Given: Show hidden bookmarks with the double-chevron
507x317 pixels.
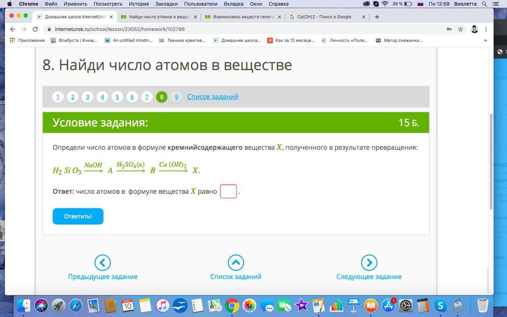Looking at the screenshot, I should (x=485, y=41).
